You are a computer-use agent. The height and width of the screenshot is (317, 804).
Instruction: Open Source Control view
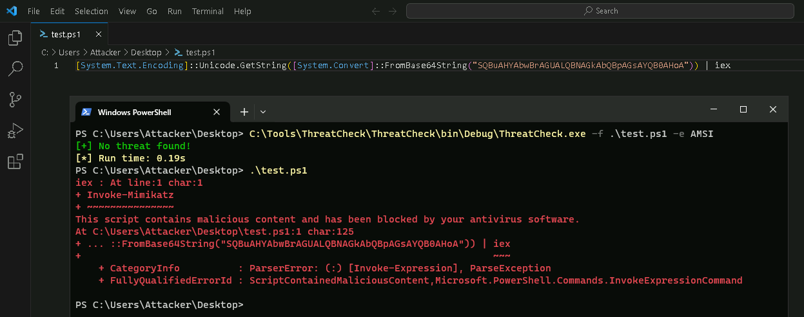[x=15, y=99]
